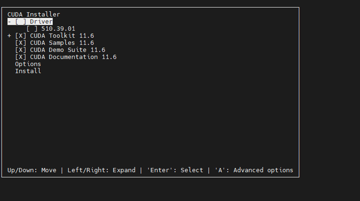Select the 510.39.01 version label
This screenshot has width=360, height=201.
point(58,29)
